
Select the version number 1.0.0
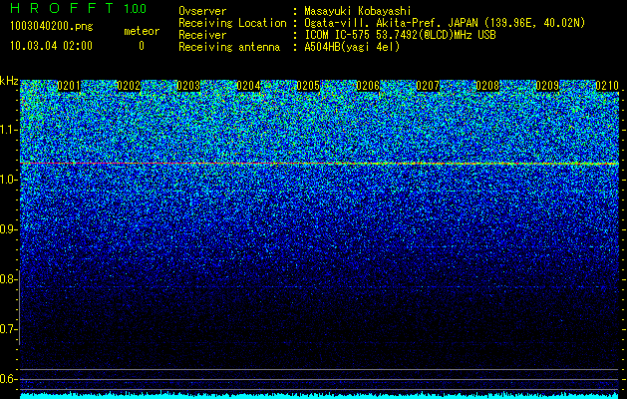pos(135,8)
